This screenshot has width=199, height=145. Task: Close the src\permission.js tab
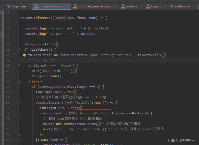[68, 6]
